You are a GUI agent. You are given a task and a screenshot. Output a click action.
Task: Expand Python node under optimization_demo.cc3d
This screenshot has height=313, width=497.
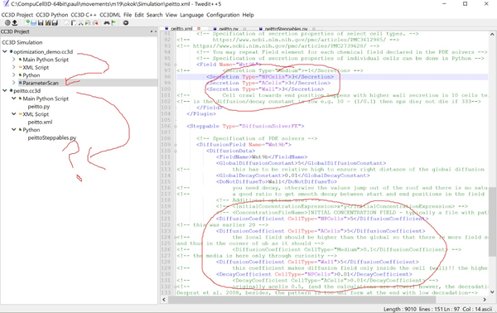tap(14, 75)
